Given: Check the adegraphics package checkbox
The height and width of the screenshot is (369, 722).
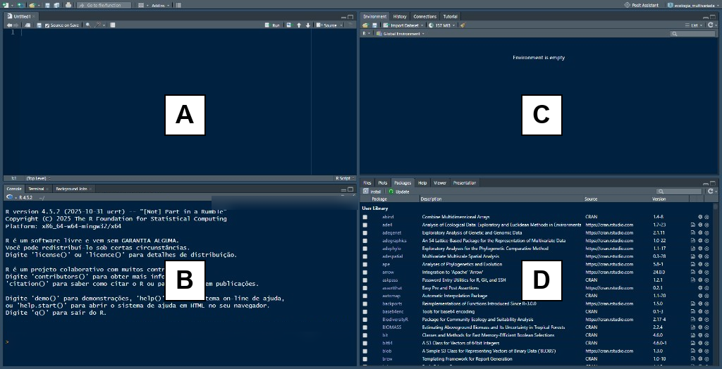Looking at the screenshot, I should point(365,241).
